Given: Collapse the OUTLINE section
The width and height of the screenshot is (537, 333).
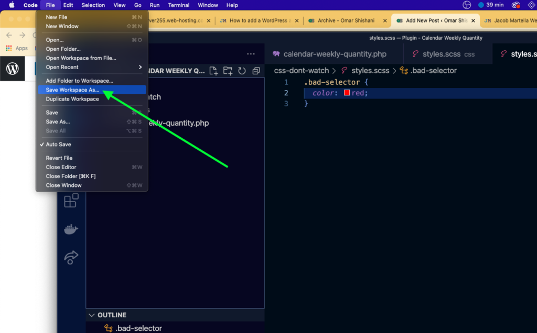Looking at the screenshot, I should tap(92, 315).
